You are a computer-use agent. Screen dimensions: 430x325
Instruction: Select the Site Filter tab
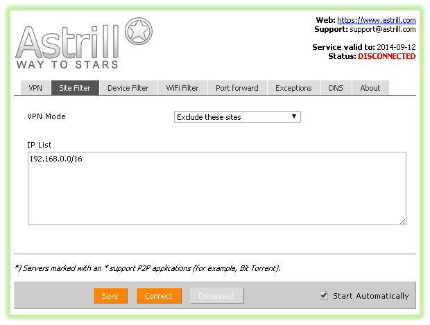coord(75,88)
